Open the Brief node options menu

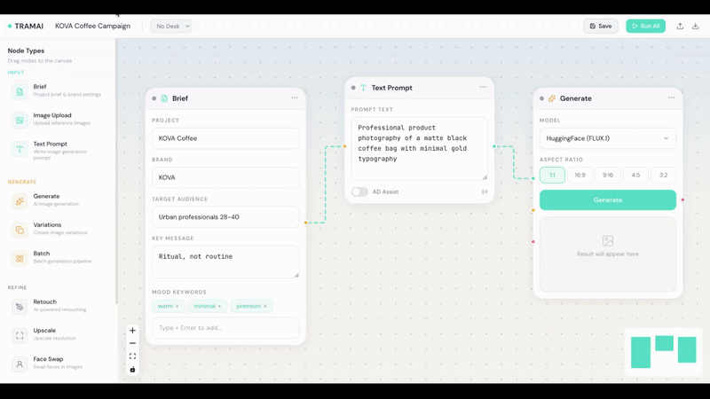click(295, 98)
